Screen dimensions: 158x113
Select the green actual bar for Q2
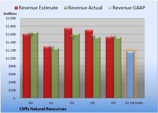click(76, 66)
